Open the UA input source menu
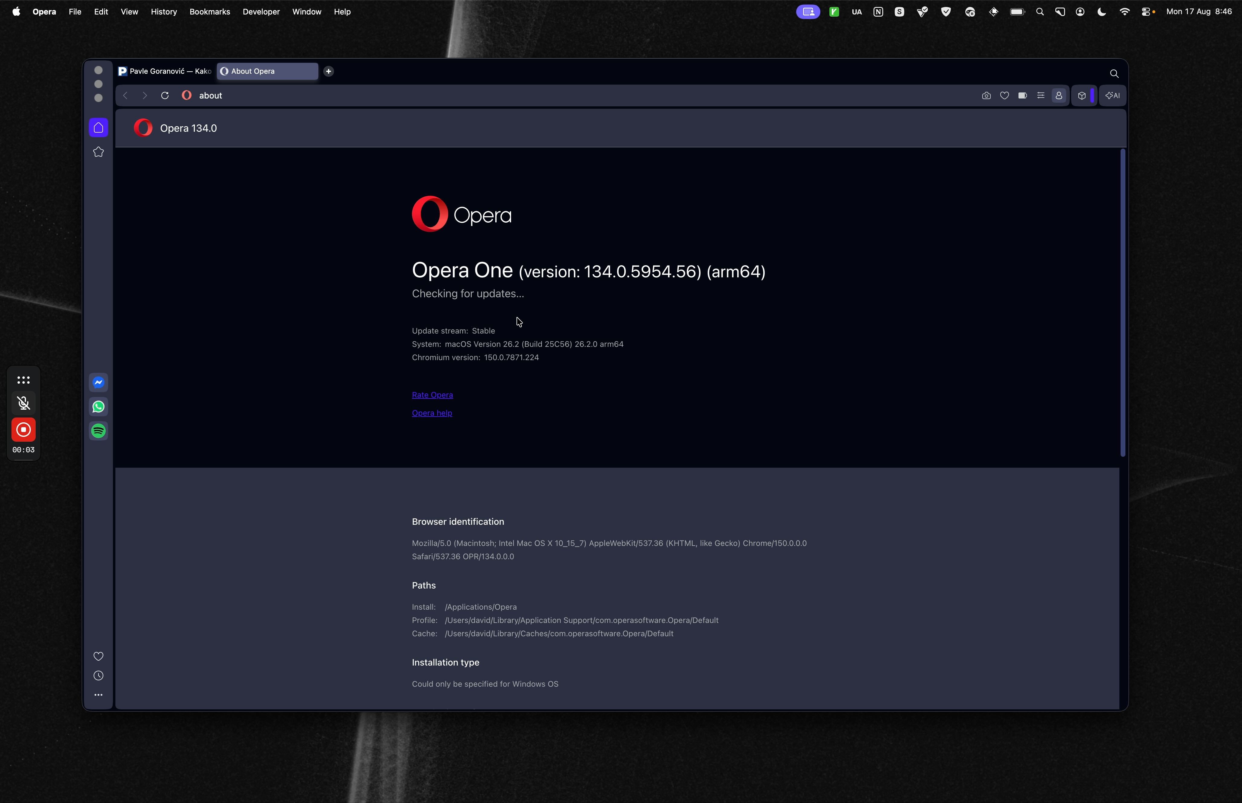 click(x=857, y=11)
